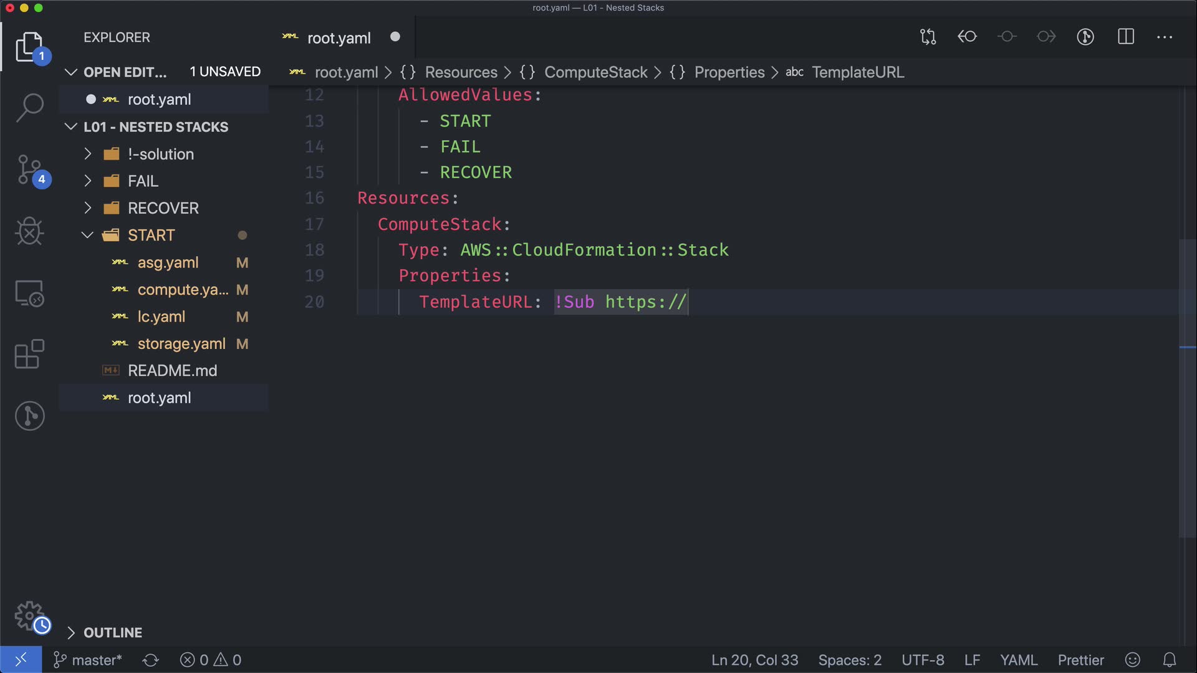The image size is (1197, 673).
Task: Open the Debug view icon
Action: click(x=29, y=231)
